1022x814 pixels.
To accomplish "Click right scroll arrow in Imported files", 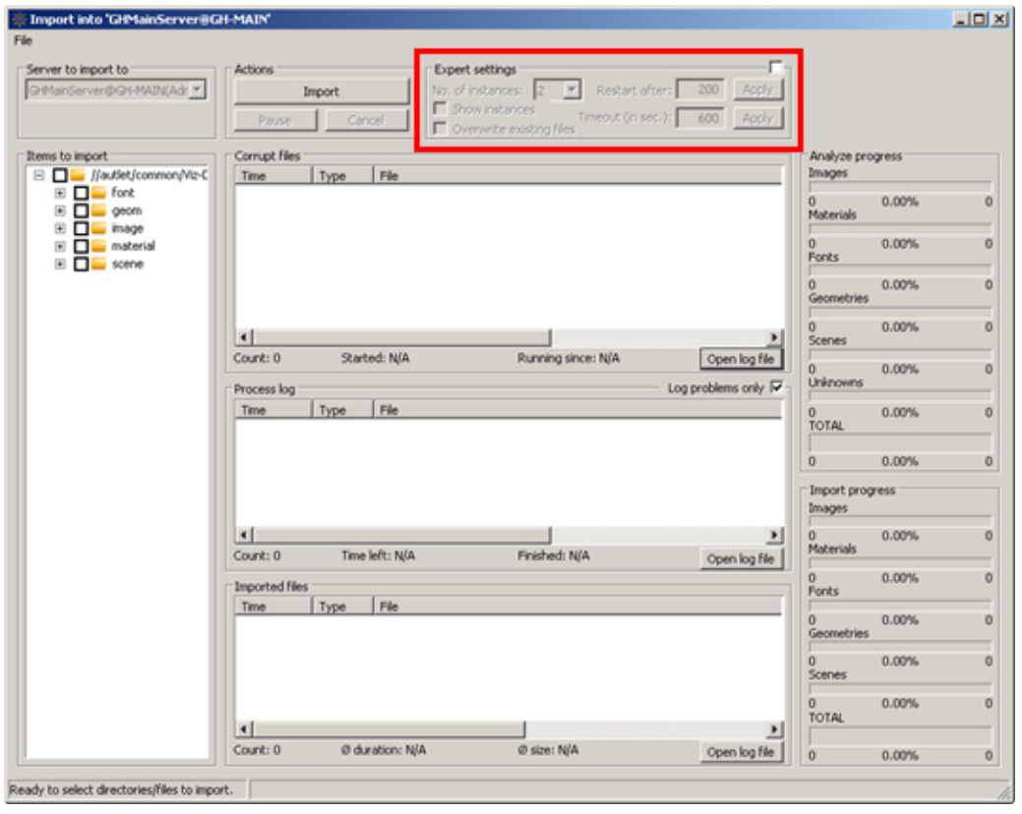I will click(x=774, y=729).
